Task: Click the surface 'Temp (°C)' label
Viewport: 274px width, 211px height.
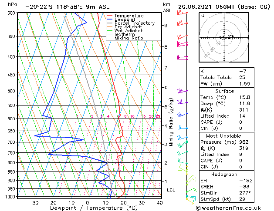Action: tap(213, 97)
